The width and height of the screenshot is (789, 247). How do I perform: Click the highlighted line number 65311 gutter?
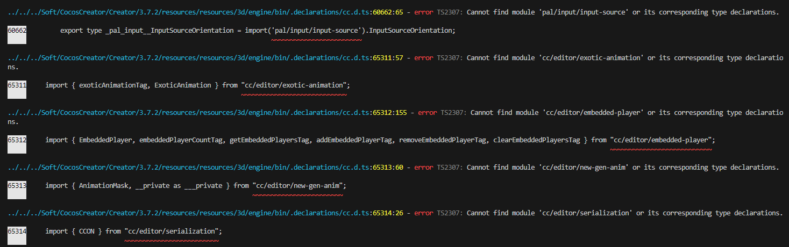(17, 90)
